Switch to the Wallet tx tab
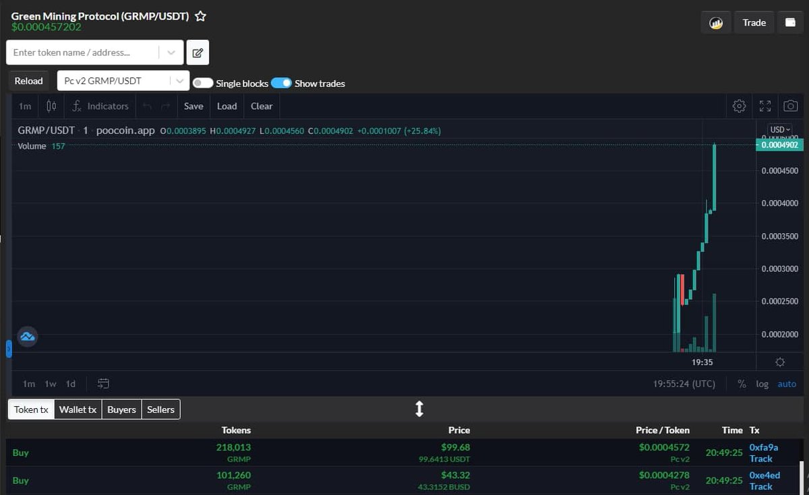The image size is (809, 495). [x=78, y=409]
